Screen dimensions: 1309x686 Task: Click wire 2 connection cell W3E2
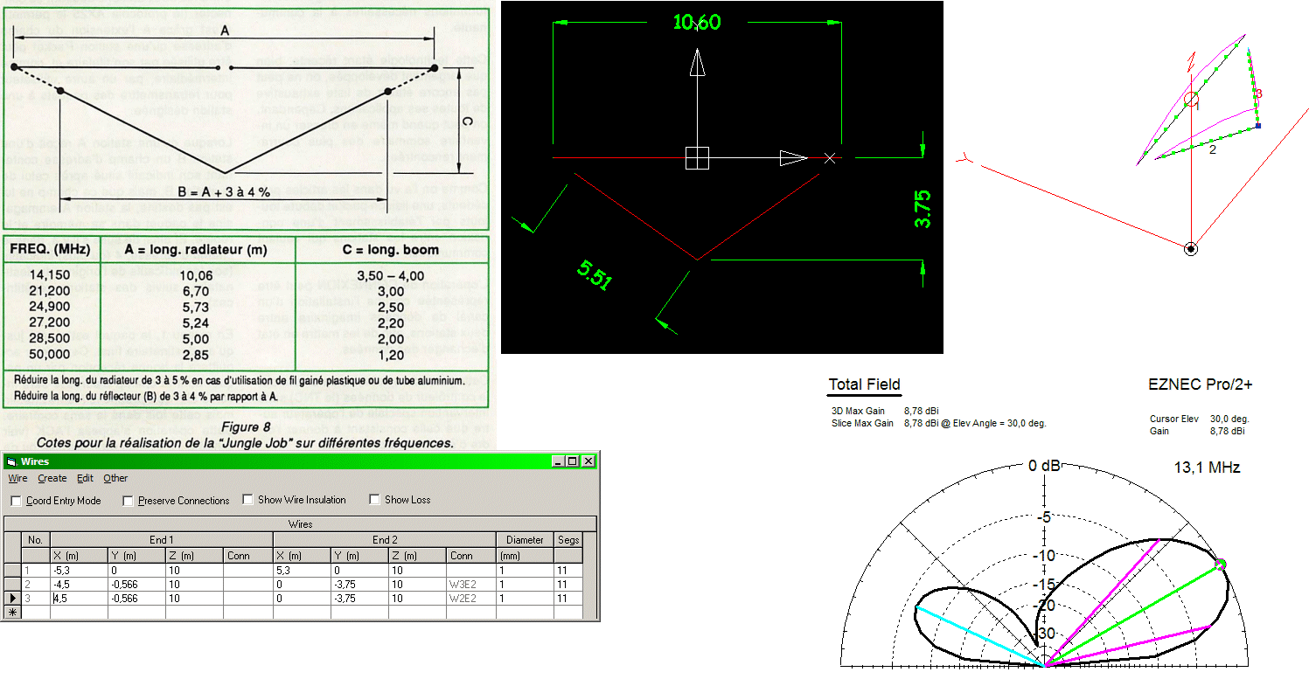pos(471,585)
